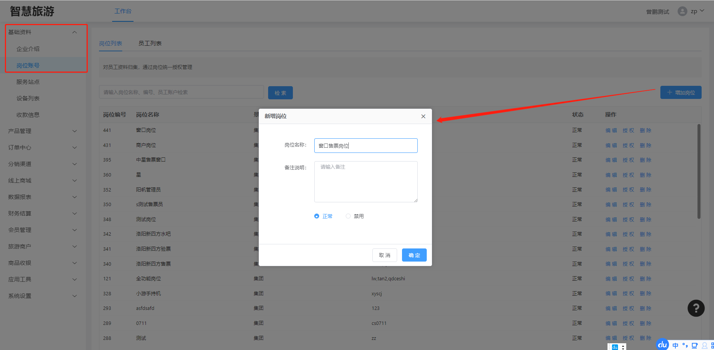Image resolution: width=714 pixels, height=350 pixels.
Task: Click the Baidu input method du icon
Action: pyautogui.click(x=663, y=344)
